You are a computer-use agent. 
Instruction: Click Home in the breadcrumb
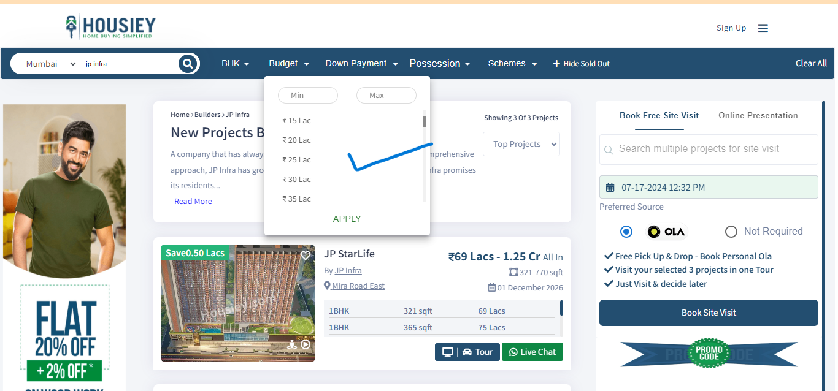click(x=180, y=115)
